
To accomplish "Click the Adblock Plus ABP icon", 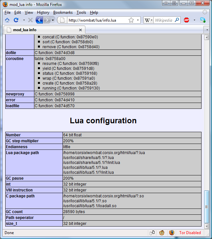I will (x=186, y=20).
